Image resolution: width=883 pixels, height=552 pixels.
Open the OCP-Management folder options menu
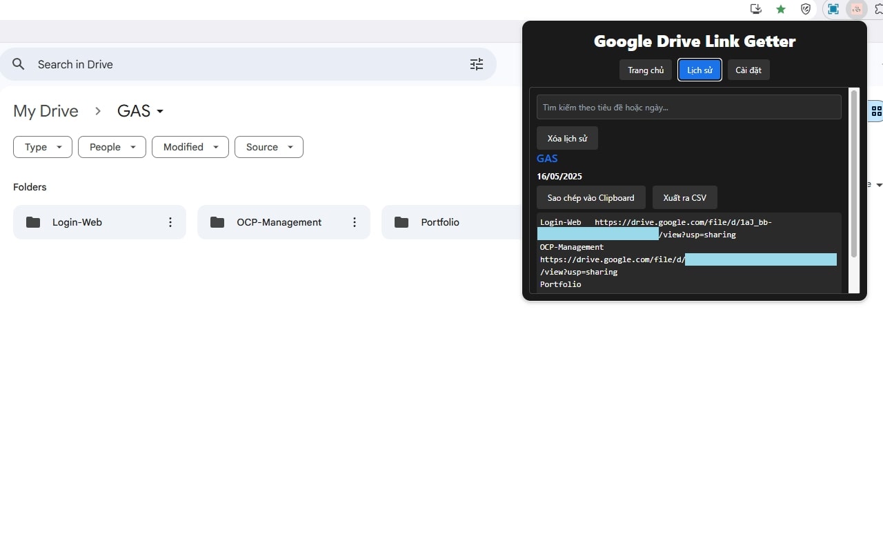click(x=355, y=222)
